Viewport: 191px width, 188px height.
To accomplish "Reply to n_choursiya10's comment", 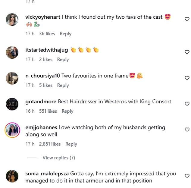I will [x=63, y=85].
